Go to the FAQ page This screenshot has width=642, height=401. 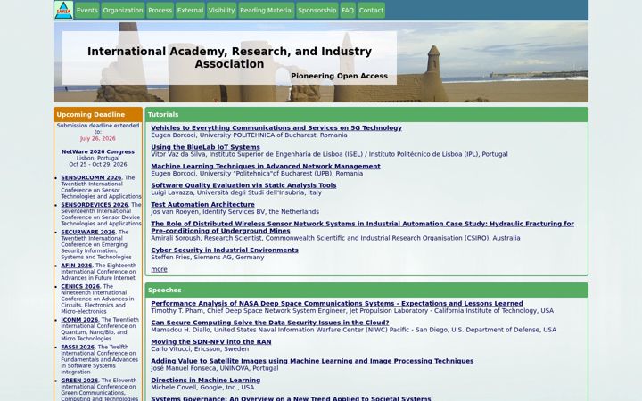click(x=348, y=10)
